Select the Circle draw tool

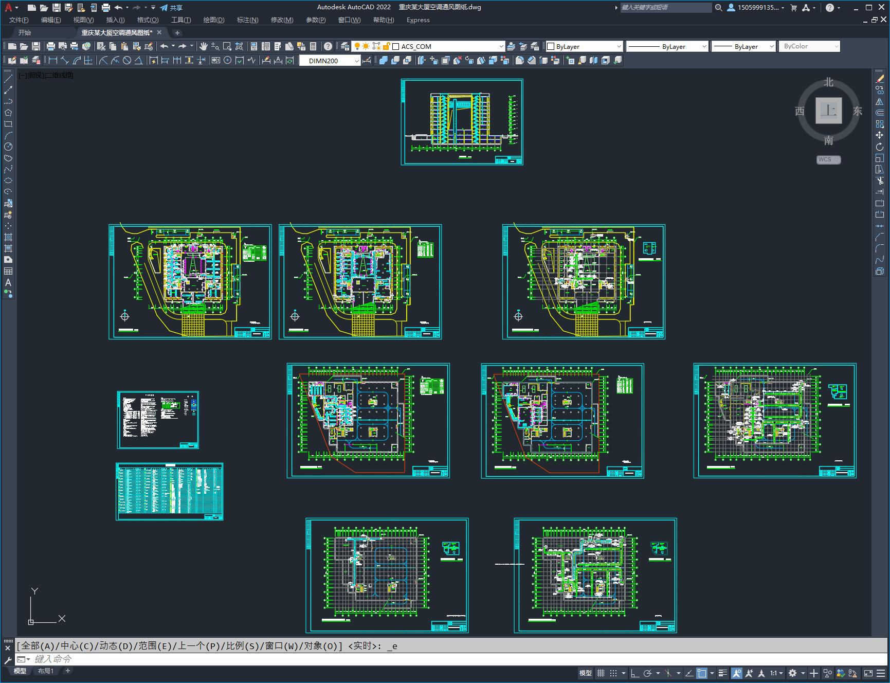coord(8,147)
